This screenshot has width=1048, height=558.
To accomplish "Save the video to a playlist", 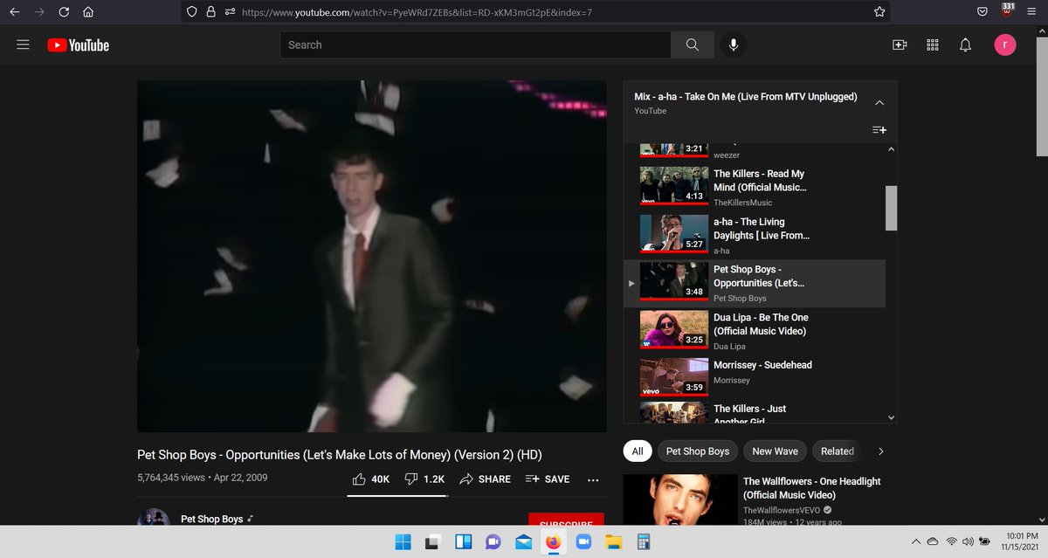I will point(547,479).
